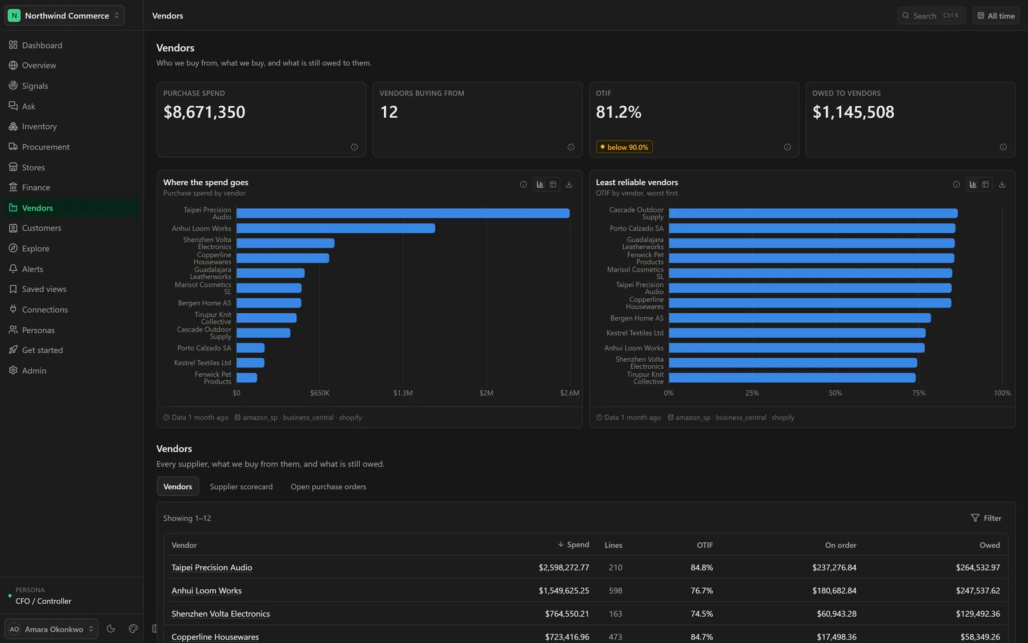Switch Where the spend goes to chart view
This screenshot has height=643, width=1028.
pyautogui.click(x=540, y=185)
